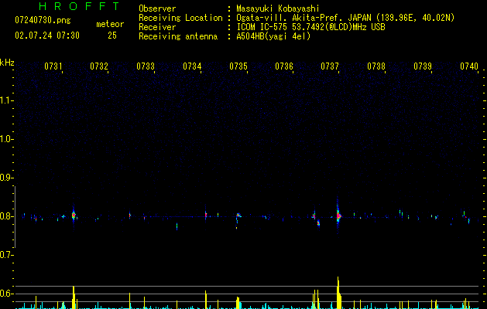Click the 0737 time marker
This screenshot has width=487, height=309.
(x=330, y=66)
